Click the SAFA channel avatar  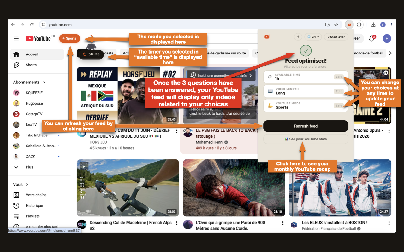(x=82, y=224)
